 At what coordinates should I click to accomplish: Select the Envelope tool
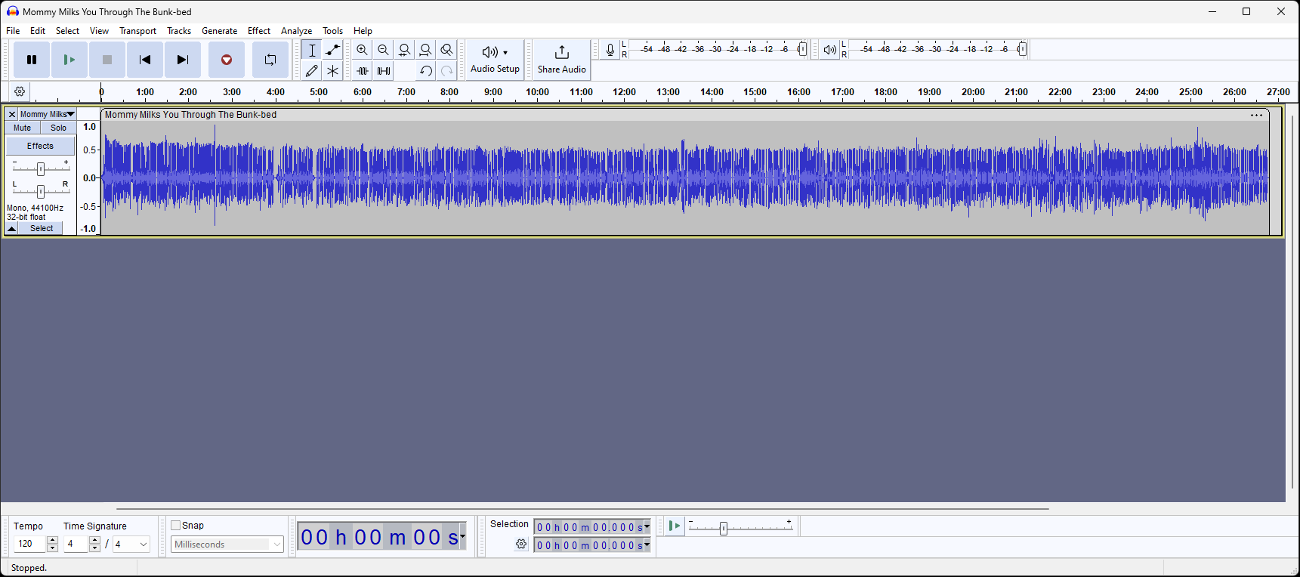pos(332,50)
